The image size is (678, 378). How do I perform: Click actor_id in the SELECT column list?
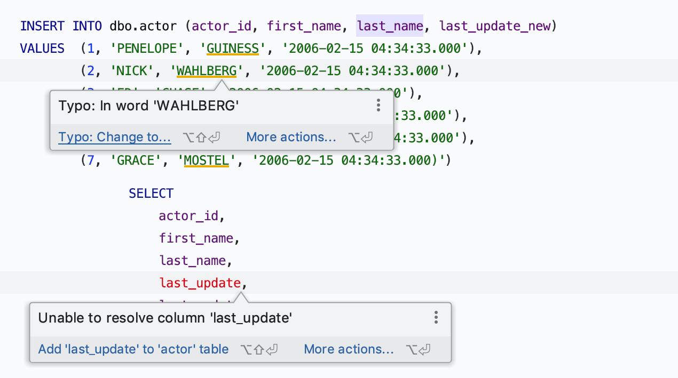tap(188, 216)
